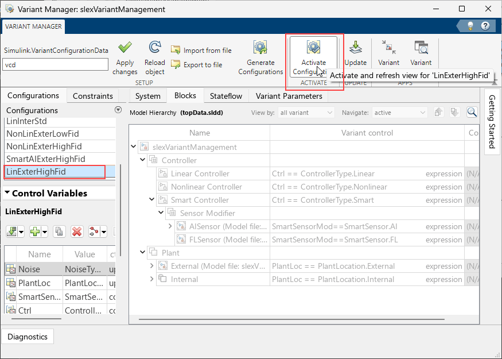Click the Update model icon
This screenshot has height=359, width=502.
[x=355, y=48]
